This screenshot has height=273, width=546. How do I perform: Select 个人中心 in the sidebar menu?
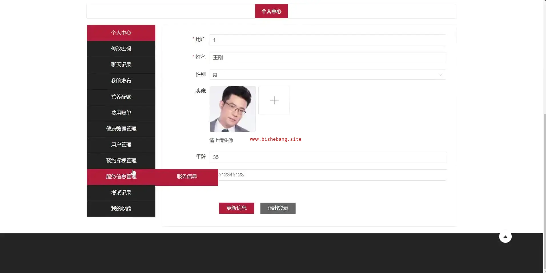(121, 33)
